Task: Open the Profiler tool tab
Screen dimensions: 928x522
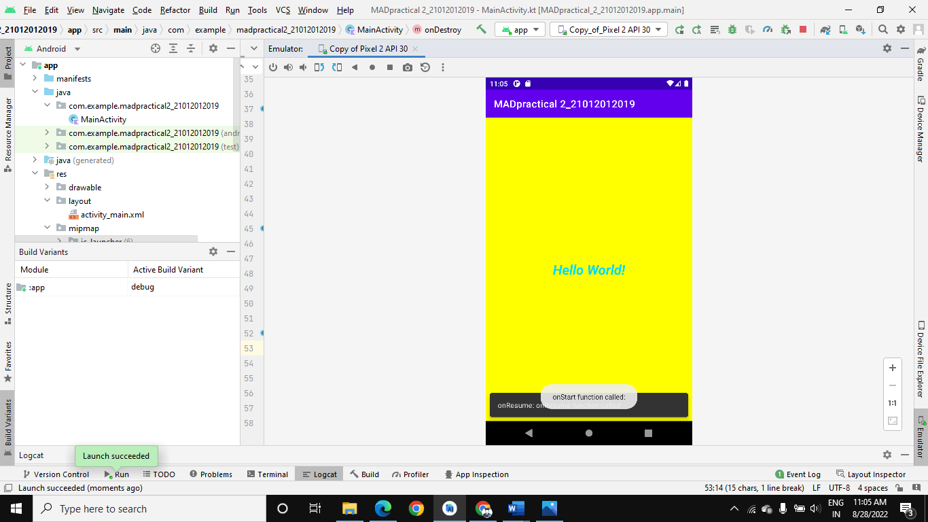Action: pos(409,474)
